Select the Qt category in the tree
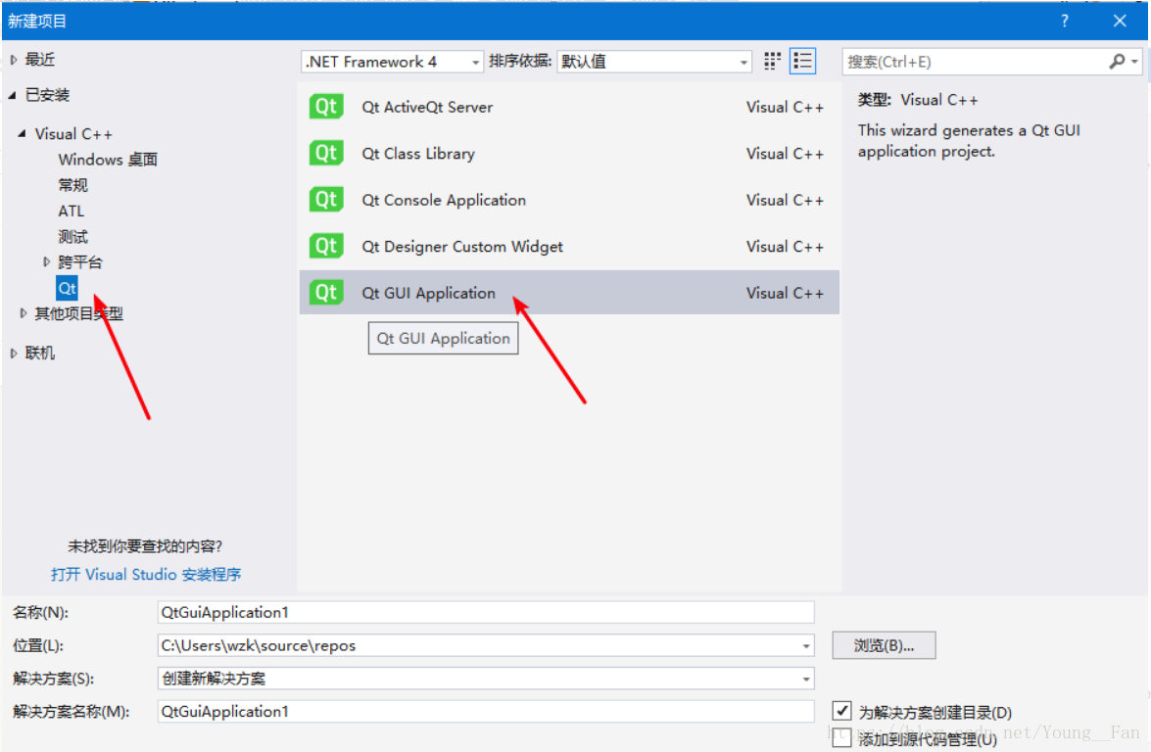Image resolution: width=1151 pixels, height=752 pixels. (67, 288)
